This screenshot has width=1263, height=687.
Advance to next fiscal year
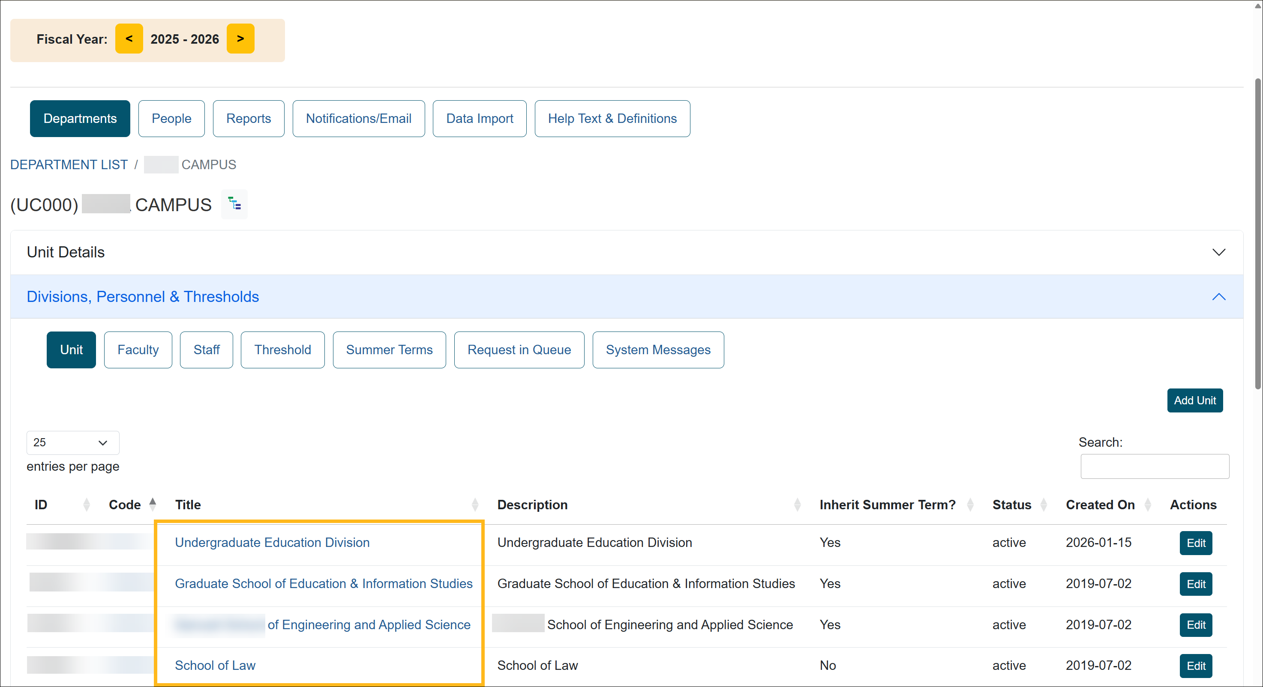tap(240, 39)
